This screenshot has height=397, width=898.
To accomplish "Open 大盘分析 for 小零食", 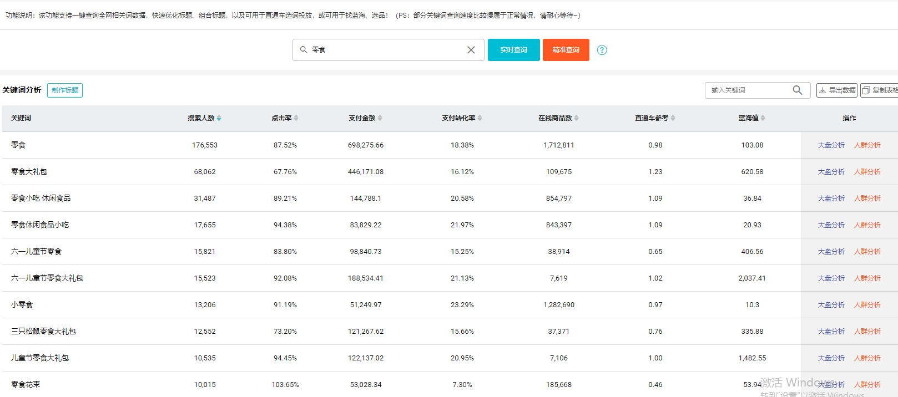I will coord(831,305).
